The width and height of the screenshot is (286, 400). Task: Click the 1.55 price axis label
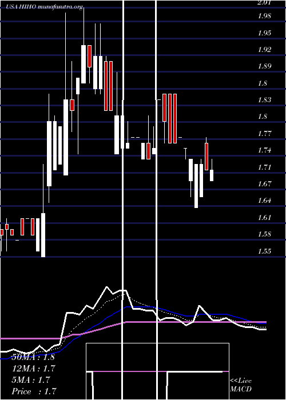pyautogui.click(x=264, y=251)
